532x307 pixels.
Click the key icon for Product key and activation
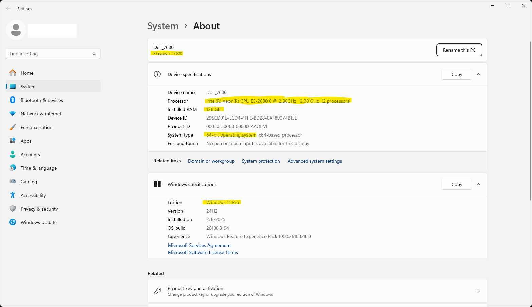[158, 291]
